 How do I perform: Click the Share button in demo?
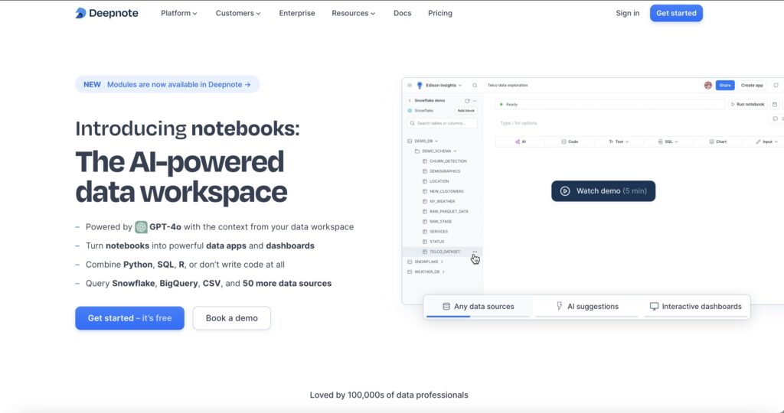[x=725, y=86]
